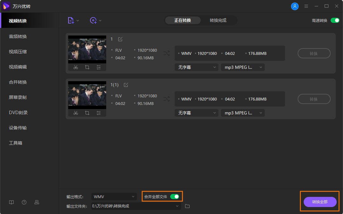Expand the 输出格式 WMV dropdown
Viewport: 343px width, 214px height.
click(114, 197)
